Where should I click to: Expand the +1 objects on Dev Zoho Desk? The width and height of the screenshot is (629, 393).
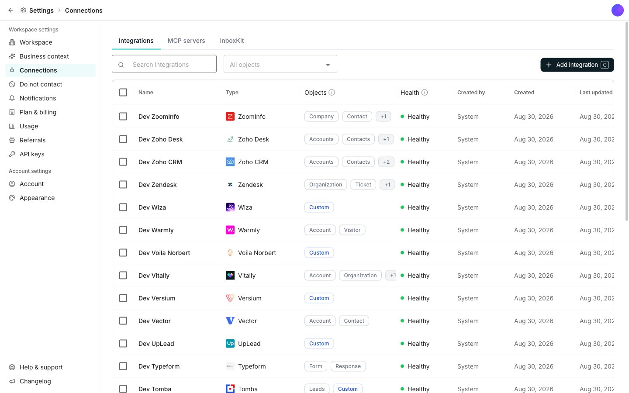[x=386, y=139]
